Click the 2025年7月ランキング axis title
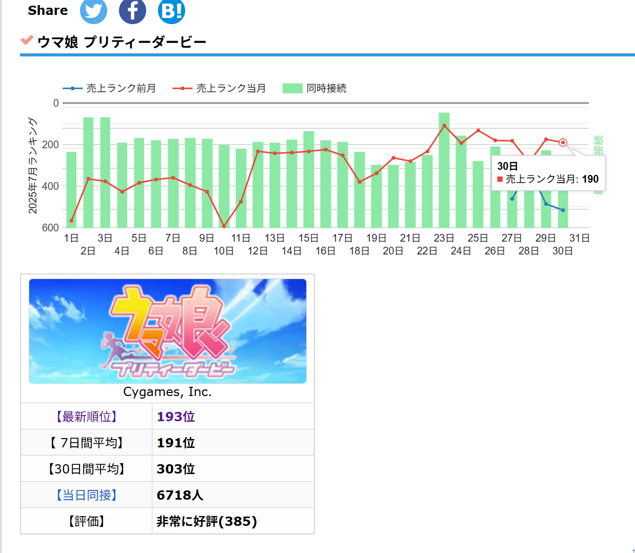Viewport: 635px width, 553px height. tap(33, 165)
